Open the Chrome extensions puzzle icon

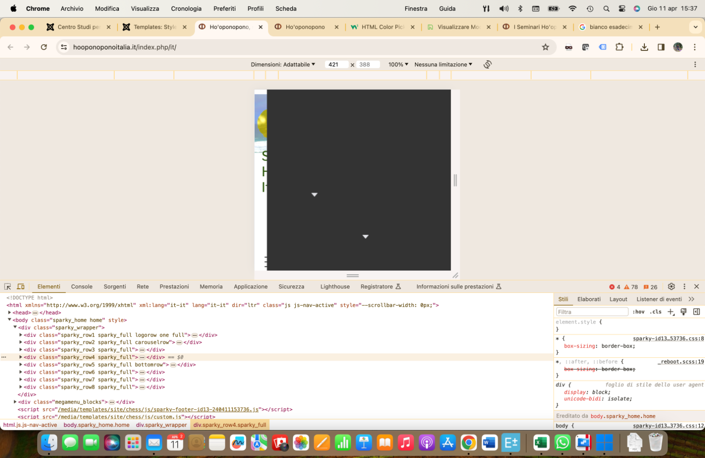(x=619, y=47)
